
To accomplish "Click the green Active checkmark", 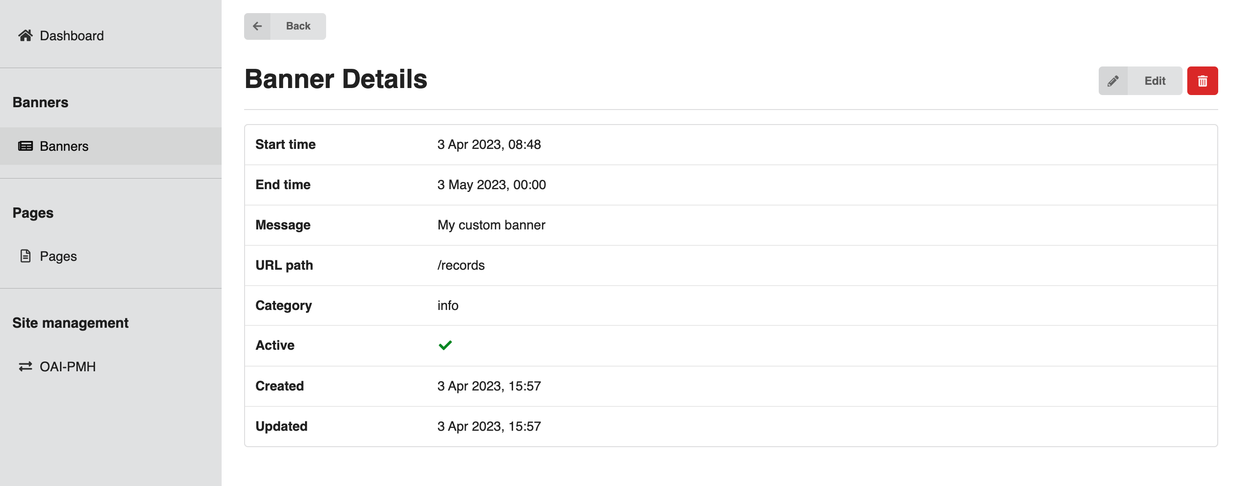I will [445, 345].
